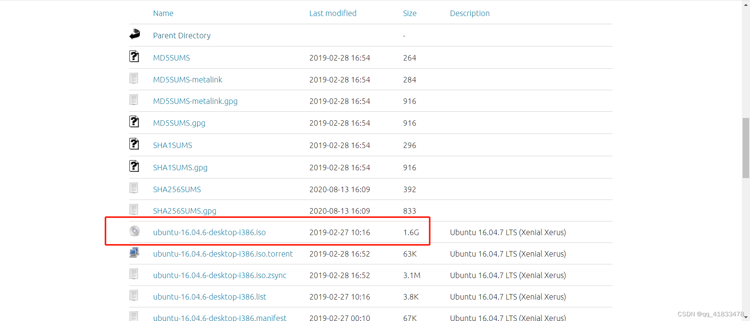Open the ubuntu-16.04.6-desktop-i386.iso.zsync link
This screenshot has height=321, width=750.
coord(220,275)
